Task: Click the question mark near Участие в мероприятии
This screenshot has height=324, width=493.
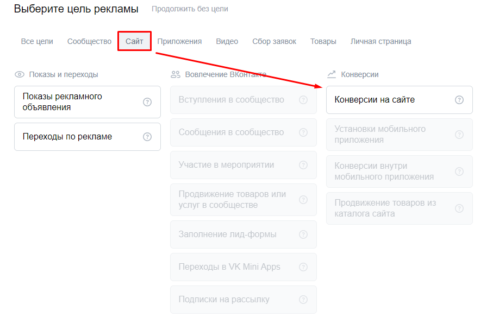Action: 303,165
